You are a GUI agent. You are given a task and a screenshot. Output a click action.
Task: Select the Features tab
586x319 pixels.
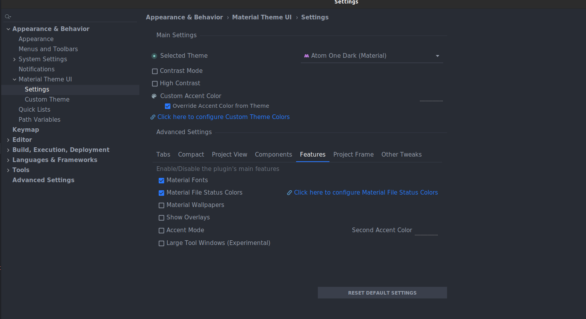(x=313, y=154)
